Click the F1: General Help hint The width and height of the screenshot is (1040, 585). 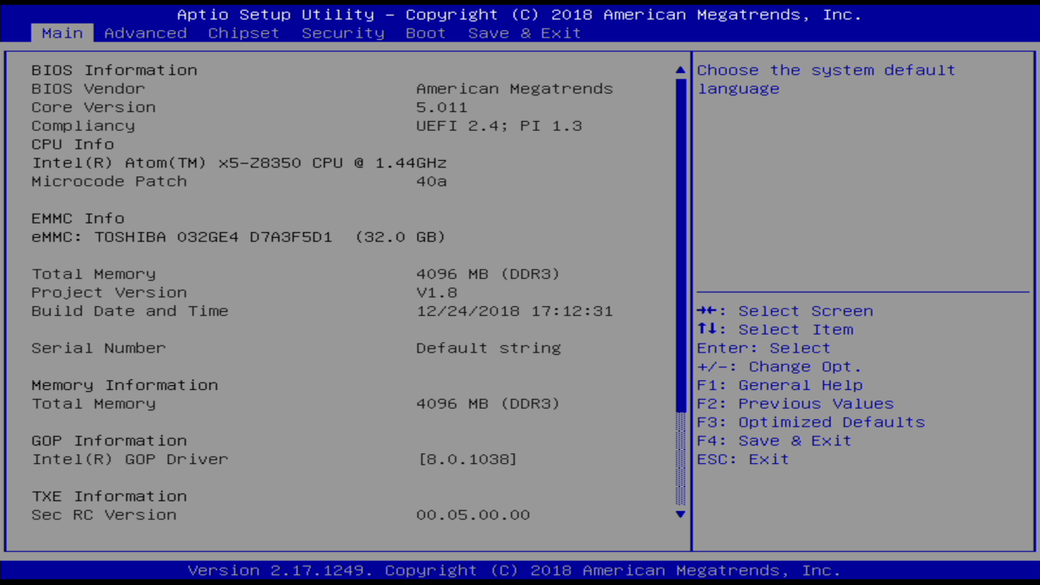coord(780,385)
